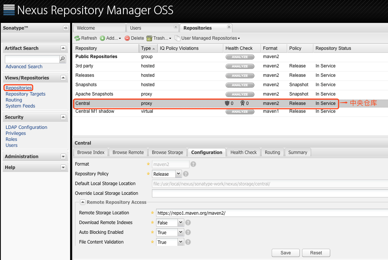The width and height of the screenshot is (388, 260).
Task: Collapse Artifact Search panel
Action: point(63,48)
